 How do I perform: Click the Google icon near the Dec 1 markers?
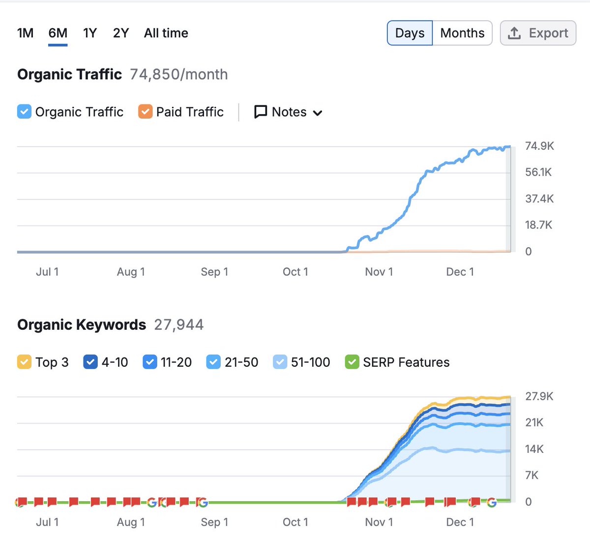[491, 503]
